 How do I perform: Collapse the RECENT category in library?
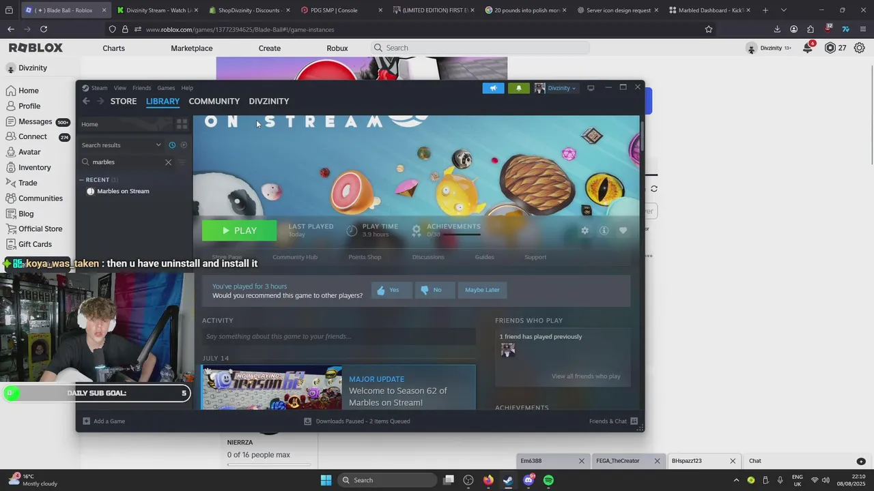82,180
